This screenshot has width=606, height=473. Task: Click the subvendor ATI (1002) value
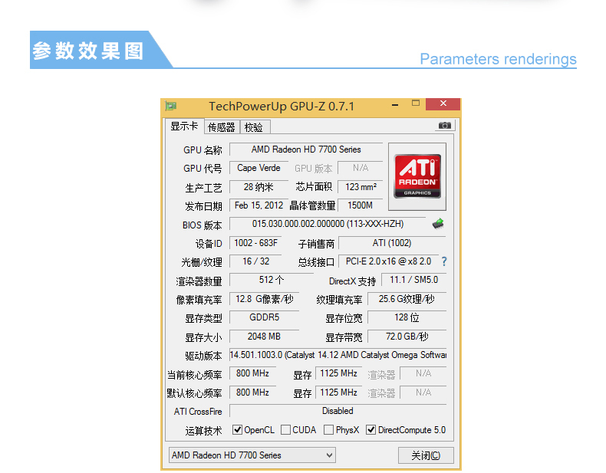tap(392, 243)
